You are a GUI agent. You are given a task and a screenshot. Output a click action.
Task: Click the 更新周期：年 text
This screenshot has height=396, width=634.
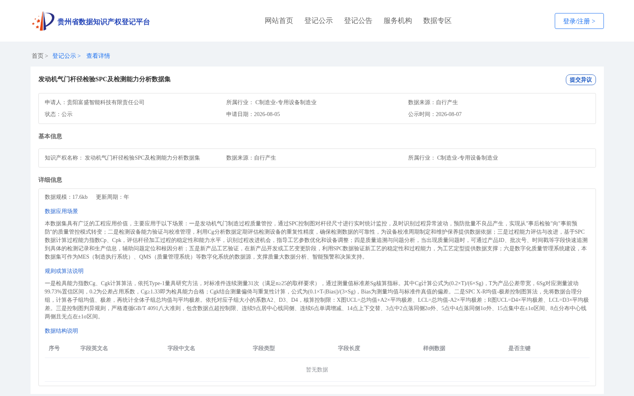(113, 197)
